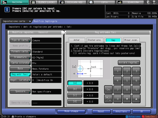Tap keypad digit 6
158x118 pixels.
point(136,80)
